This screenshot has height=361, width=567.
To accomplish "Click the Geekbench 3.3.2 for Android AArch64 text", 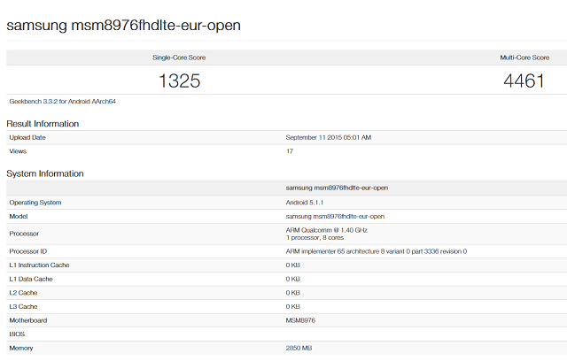I will [x=62, y=101].
